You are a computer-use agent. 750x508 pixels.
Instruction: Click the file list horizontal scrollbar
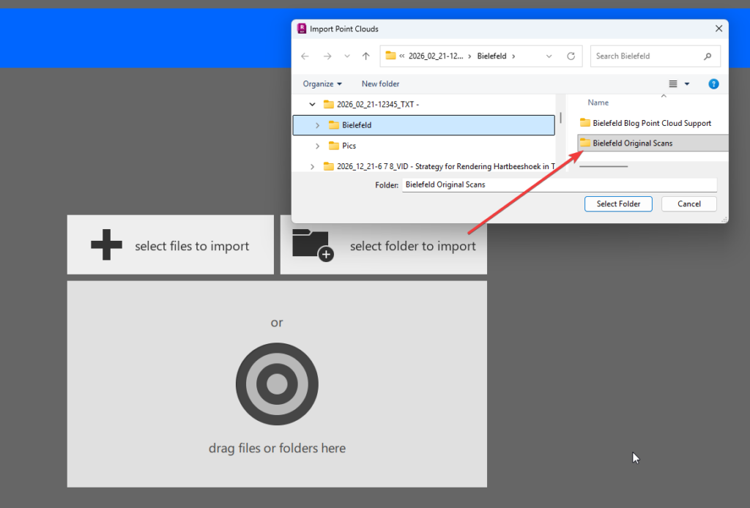604,166
